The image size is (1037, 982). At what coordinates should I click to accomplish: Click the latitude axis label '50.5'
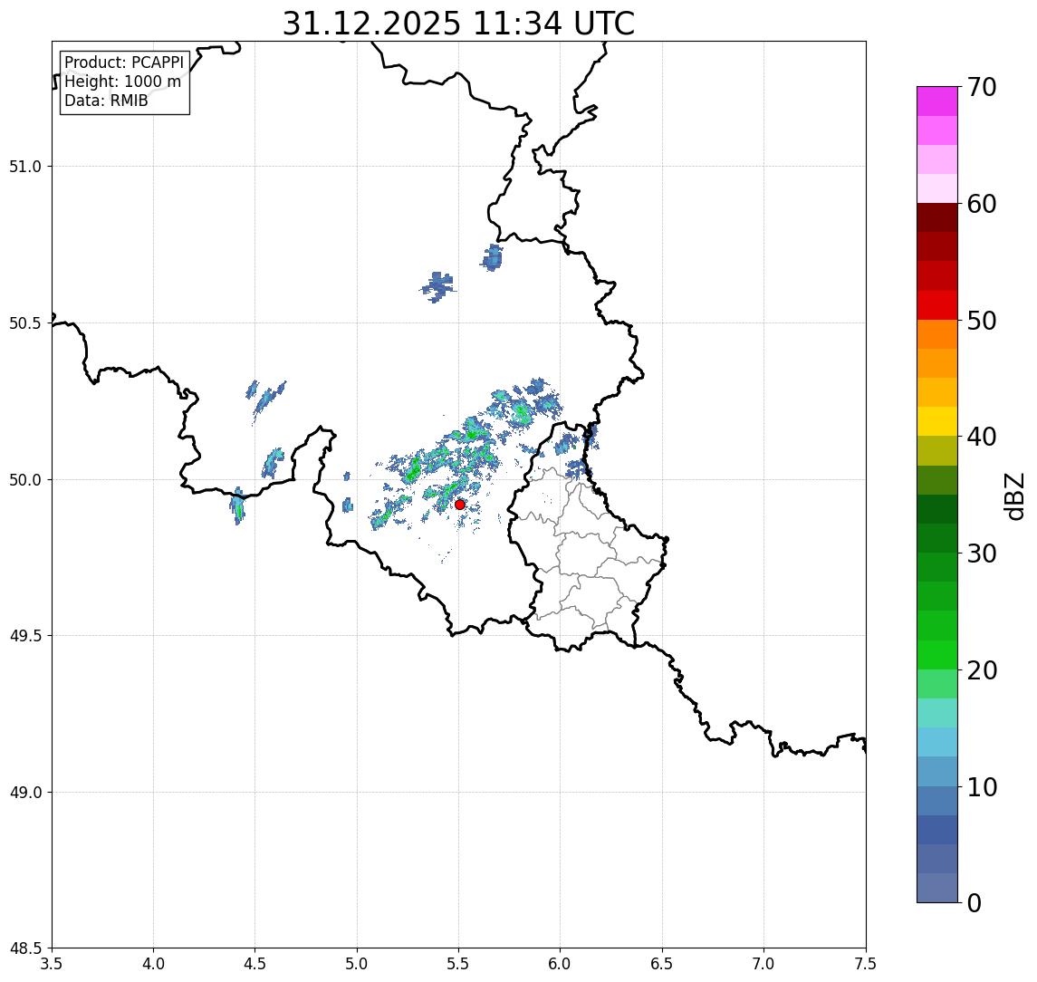25,323
